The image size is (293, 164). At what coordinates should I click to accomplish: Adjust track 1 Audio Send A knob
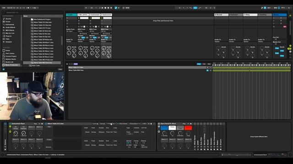click(x=69, y=48)
